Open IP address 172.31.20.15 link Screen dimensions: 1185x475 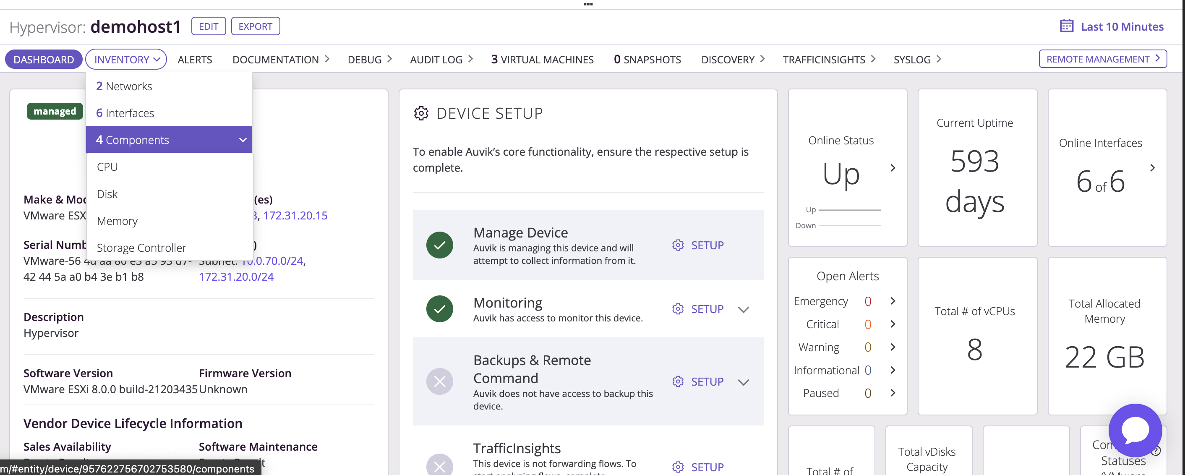point(295,215)
